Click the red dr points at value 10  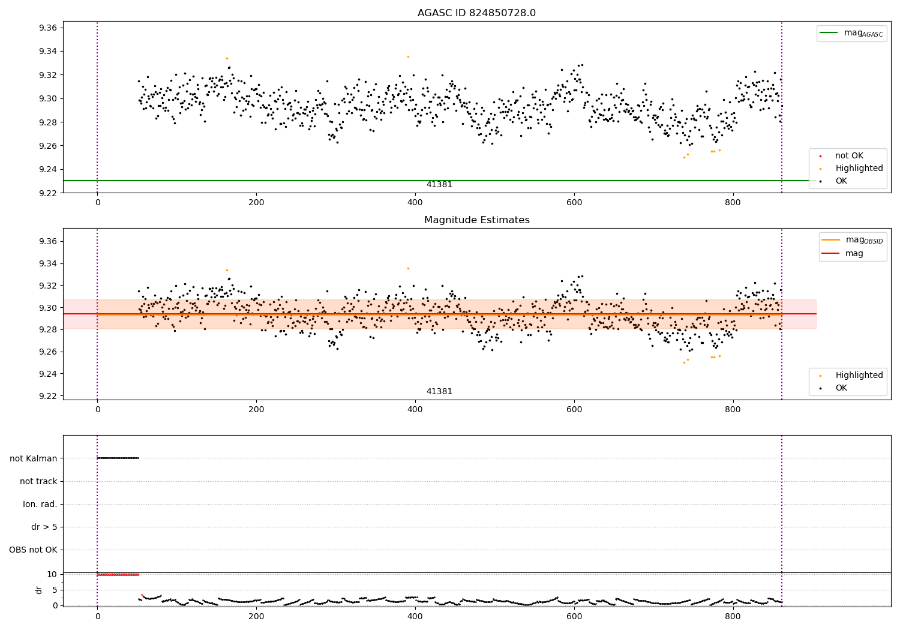(118, 574)
